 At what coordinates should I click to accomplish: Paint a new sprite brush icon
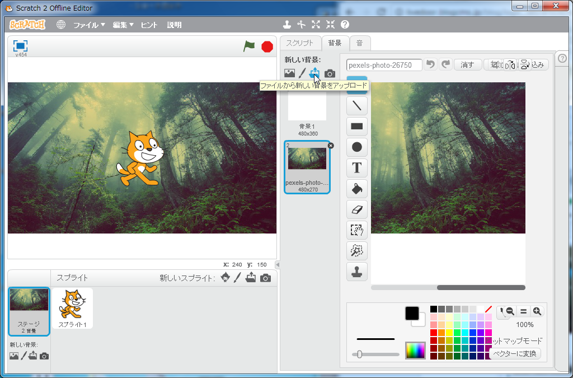click(237, 278)
